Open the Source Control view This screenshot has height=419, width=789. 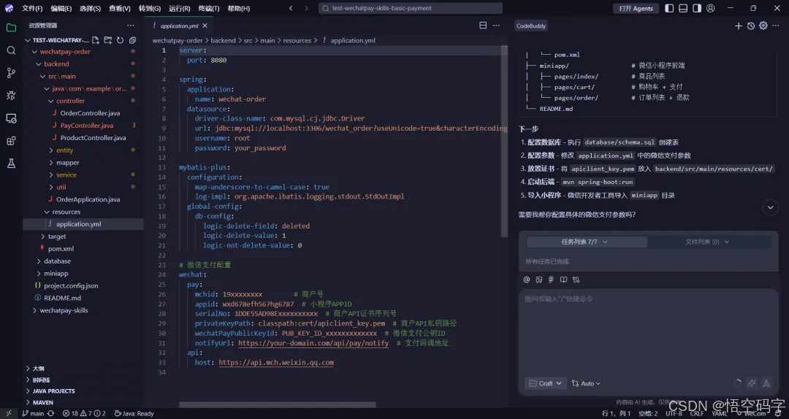11,73
